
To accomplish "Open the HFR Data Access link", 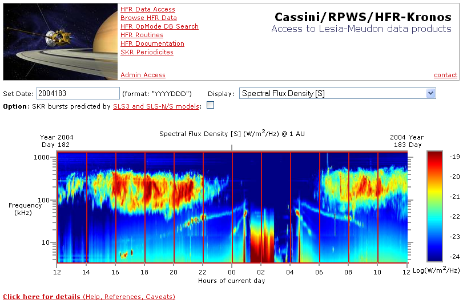I will (147, 9).
